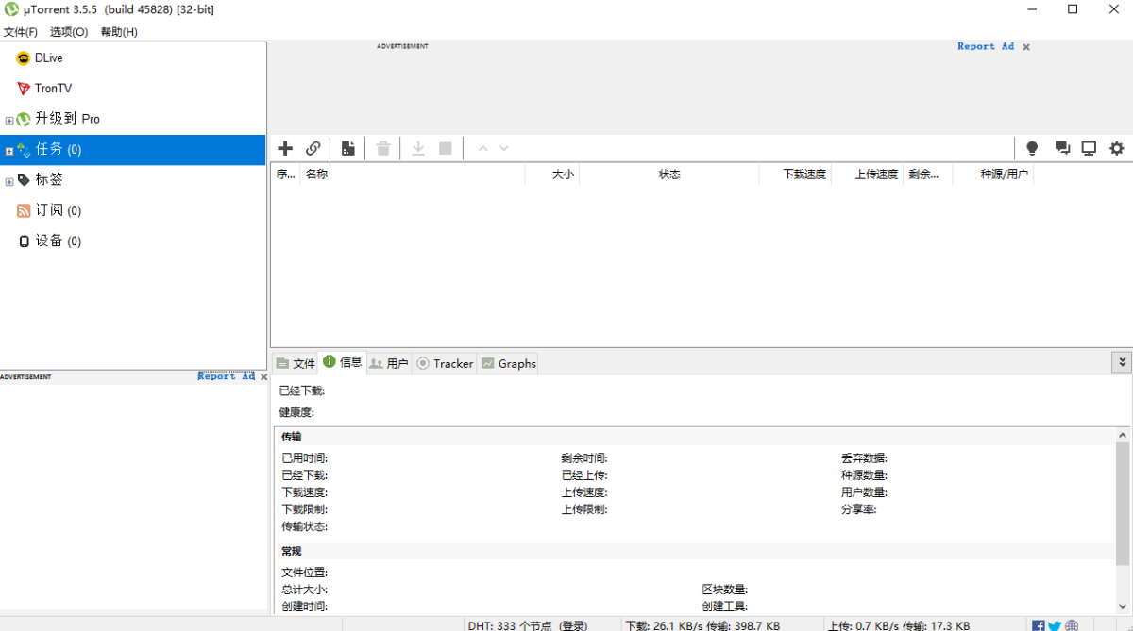Switch to the Graphs tab
The image size is (1133, 631).
click(508, 363)
